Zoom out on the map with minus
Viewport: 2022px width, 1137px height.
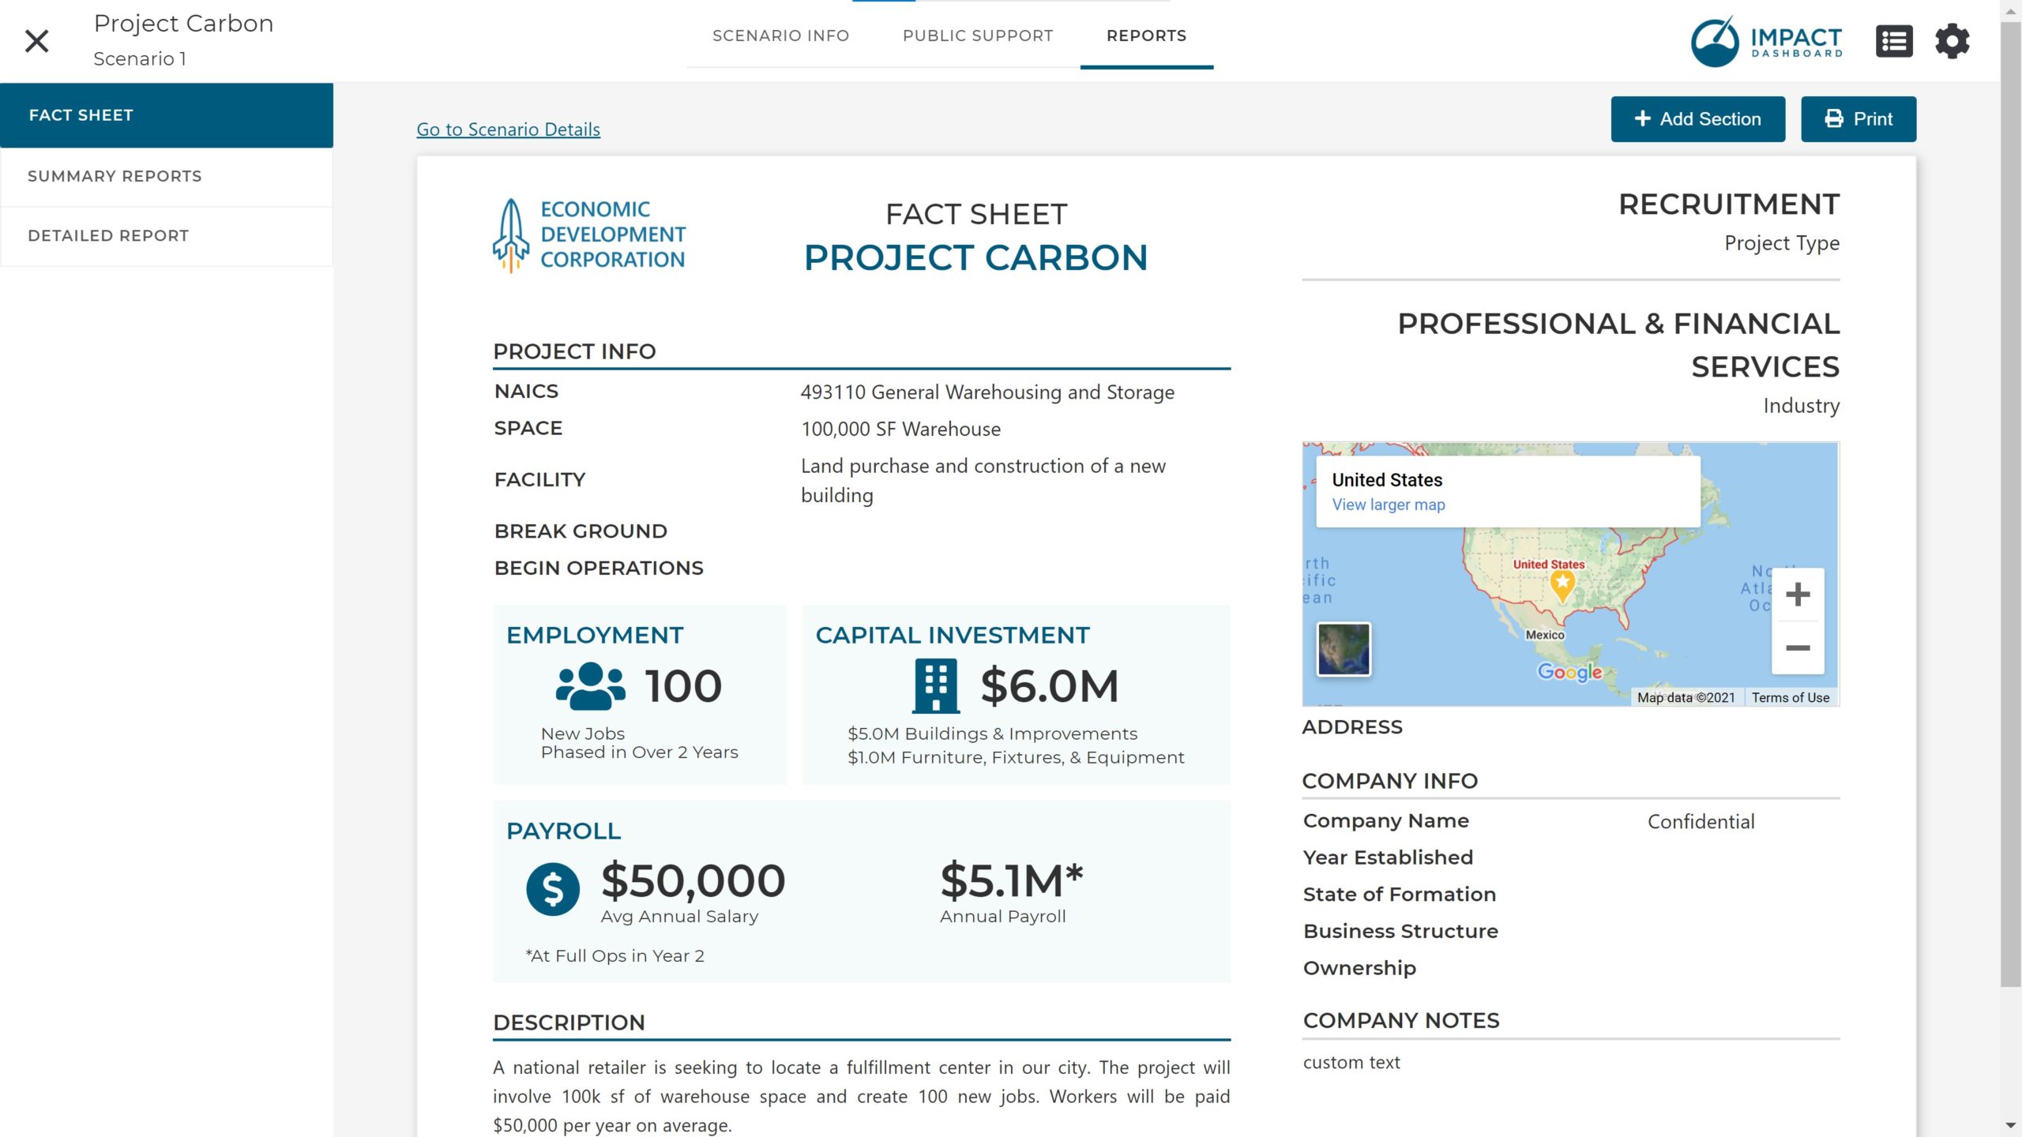(x=1797, y=648)
